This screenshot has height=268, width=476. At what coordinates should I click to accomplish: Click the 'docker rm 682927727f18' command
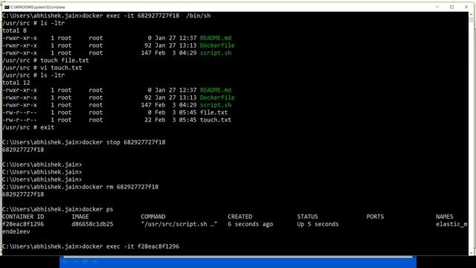(x=120, y=187)
